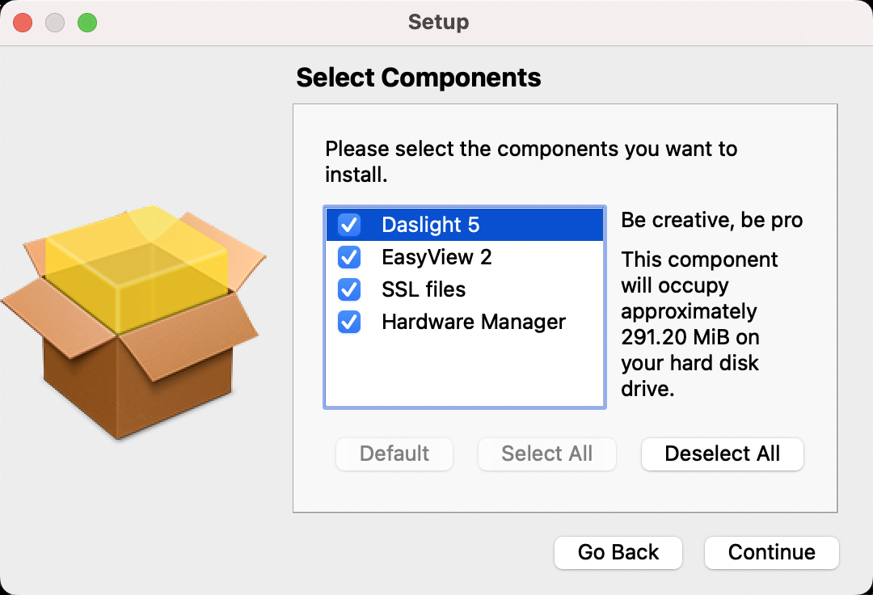Click empty space in the components list
This screenshot has height=595, width=873.
click(x=465, y=372)
